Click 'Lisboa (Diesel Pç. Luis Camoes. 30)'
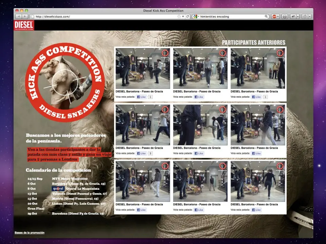The width and height of the screenshot is (326, 244). click(78, 204)
